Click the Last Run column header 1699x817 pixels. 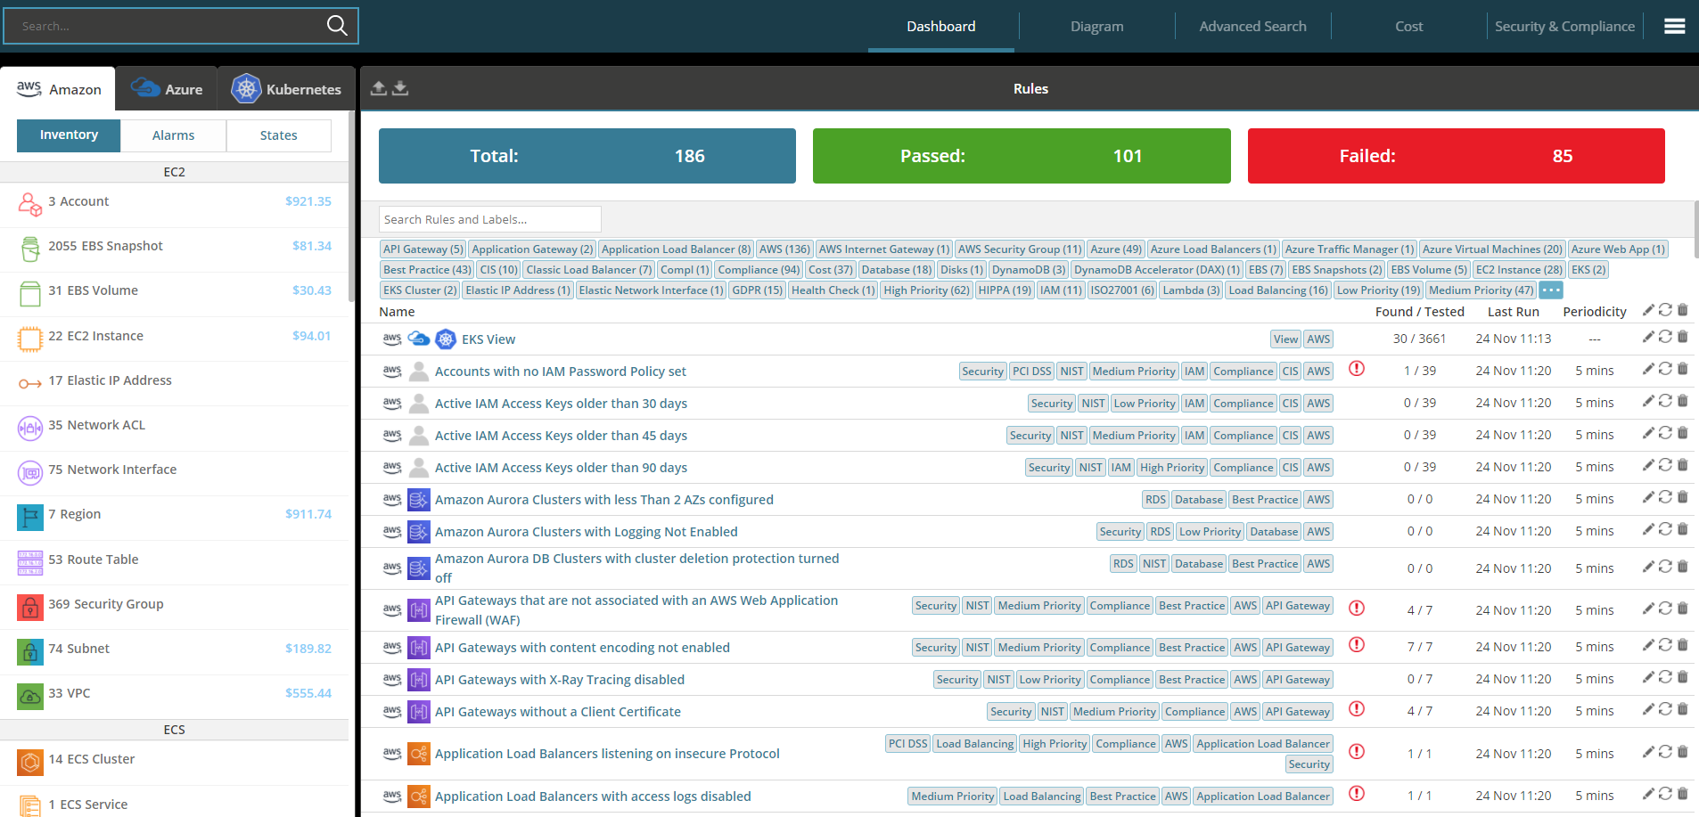(1513, 312)
